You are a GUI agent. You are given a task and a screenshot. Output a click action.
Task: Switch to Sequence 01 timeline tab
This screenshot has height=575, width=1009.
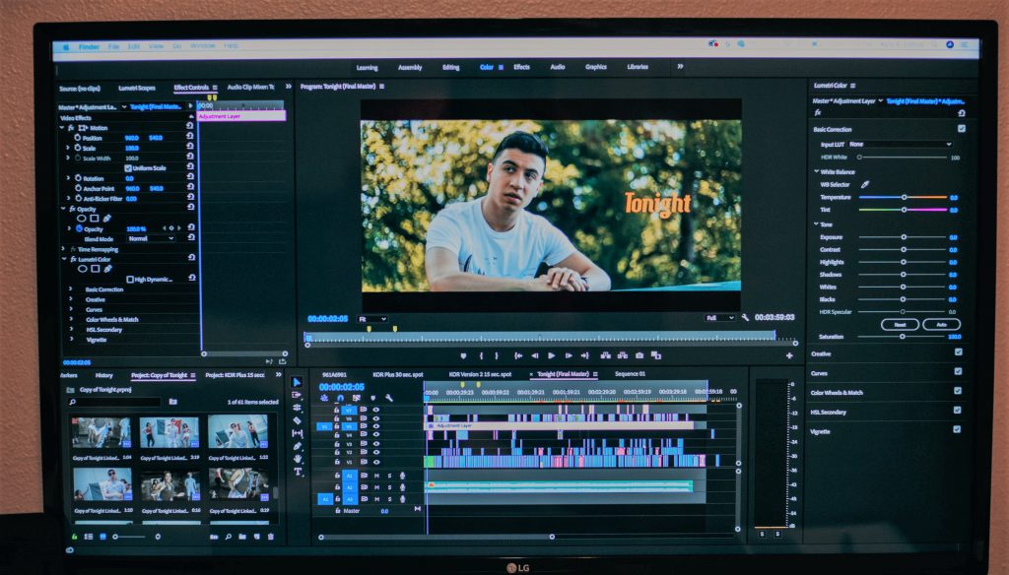[x=630, y=374]
